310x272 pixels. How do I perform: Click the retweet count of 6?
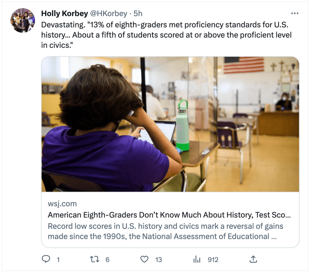[107, 260]
